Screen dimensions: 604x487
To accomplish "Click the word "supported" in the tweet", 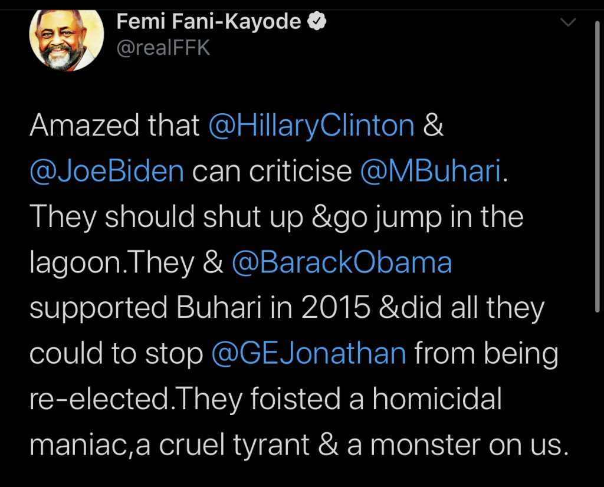I will coord(93,308).
